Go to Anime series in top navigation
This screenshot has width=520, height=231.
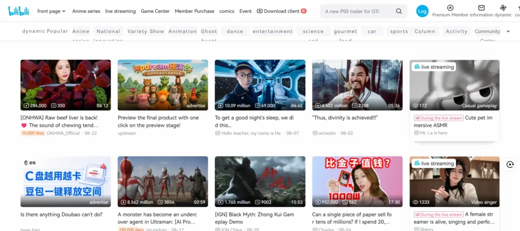click(x=86, y=11)
